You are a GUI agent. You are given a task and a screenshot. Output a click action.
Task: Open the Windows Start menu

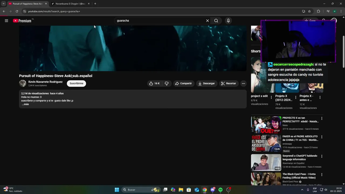[117, 190]
